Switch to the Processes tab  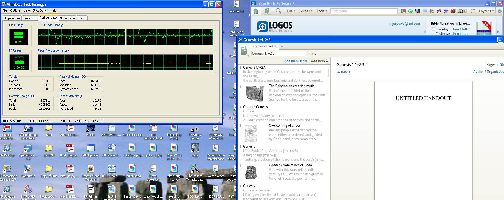point(30,18)
